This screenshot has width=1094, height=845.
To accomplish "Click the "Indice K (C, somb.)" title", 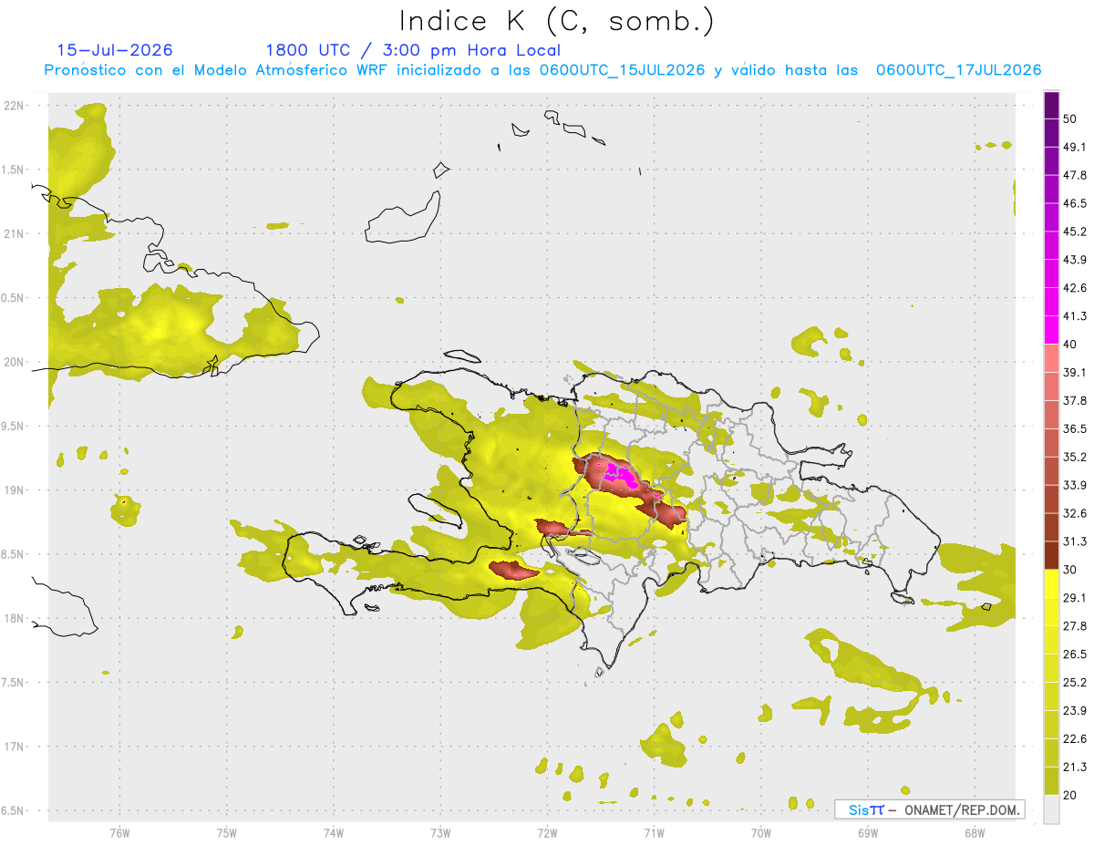I will (556, 21).
